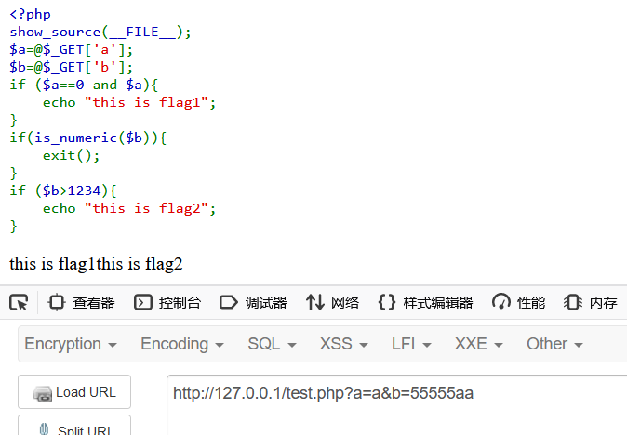Click the show_source(__FILE__) code line

[x=100, y=32]
